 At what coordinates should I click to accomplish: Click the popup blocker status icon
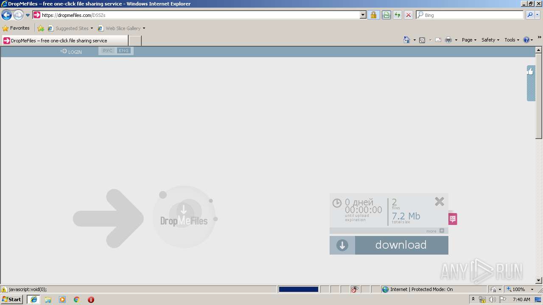click(x=355, y=289)
